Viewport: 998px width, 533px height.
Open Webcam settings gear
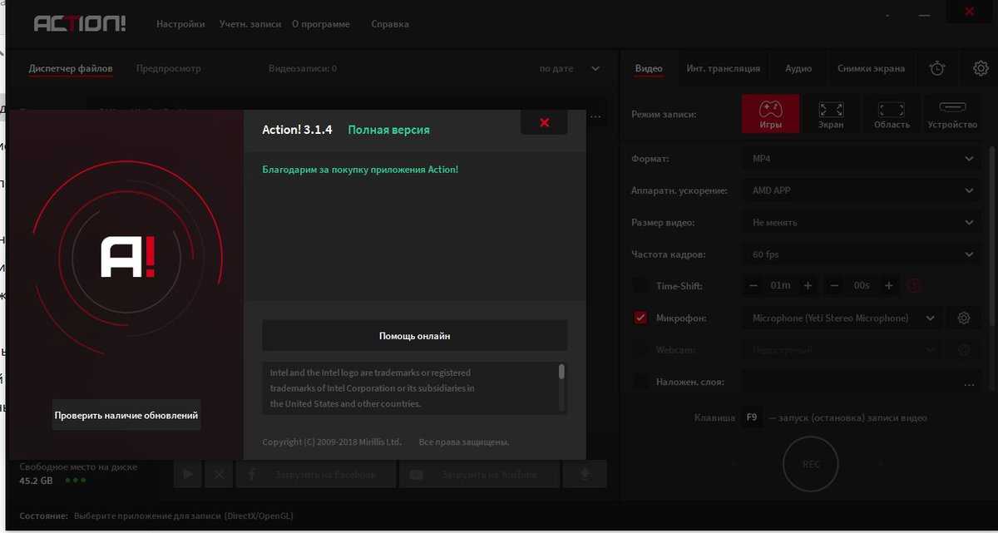pyautogui.click(x=964, y=350)
